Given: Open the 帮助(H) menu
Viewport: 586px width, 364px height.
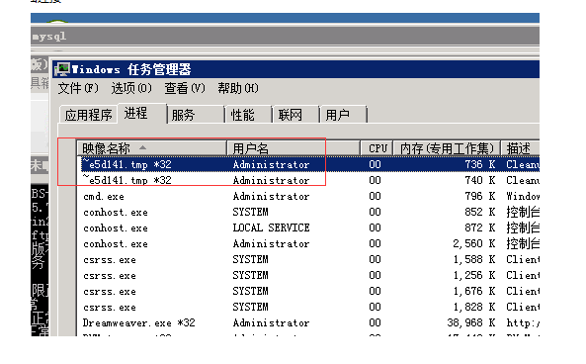Looking at the screenshot, I should pos(238,88).
